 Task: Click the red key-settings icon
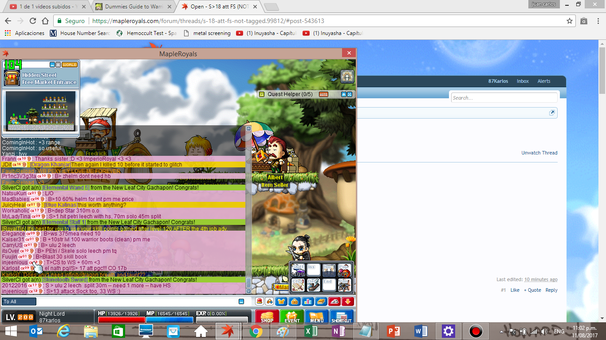click(x=334, y=301)
